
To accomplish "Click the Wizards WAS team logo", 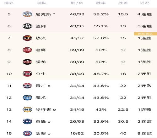I will point(27,86).
